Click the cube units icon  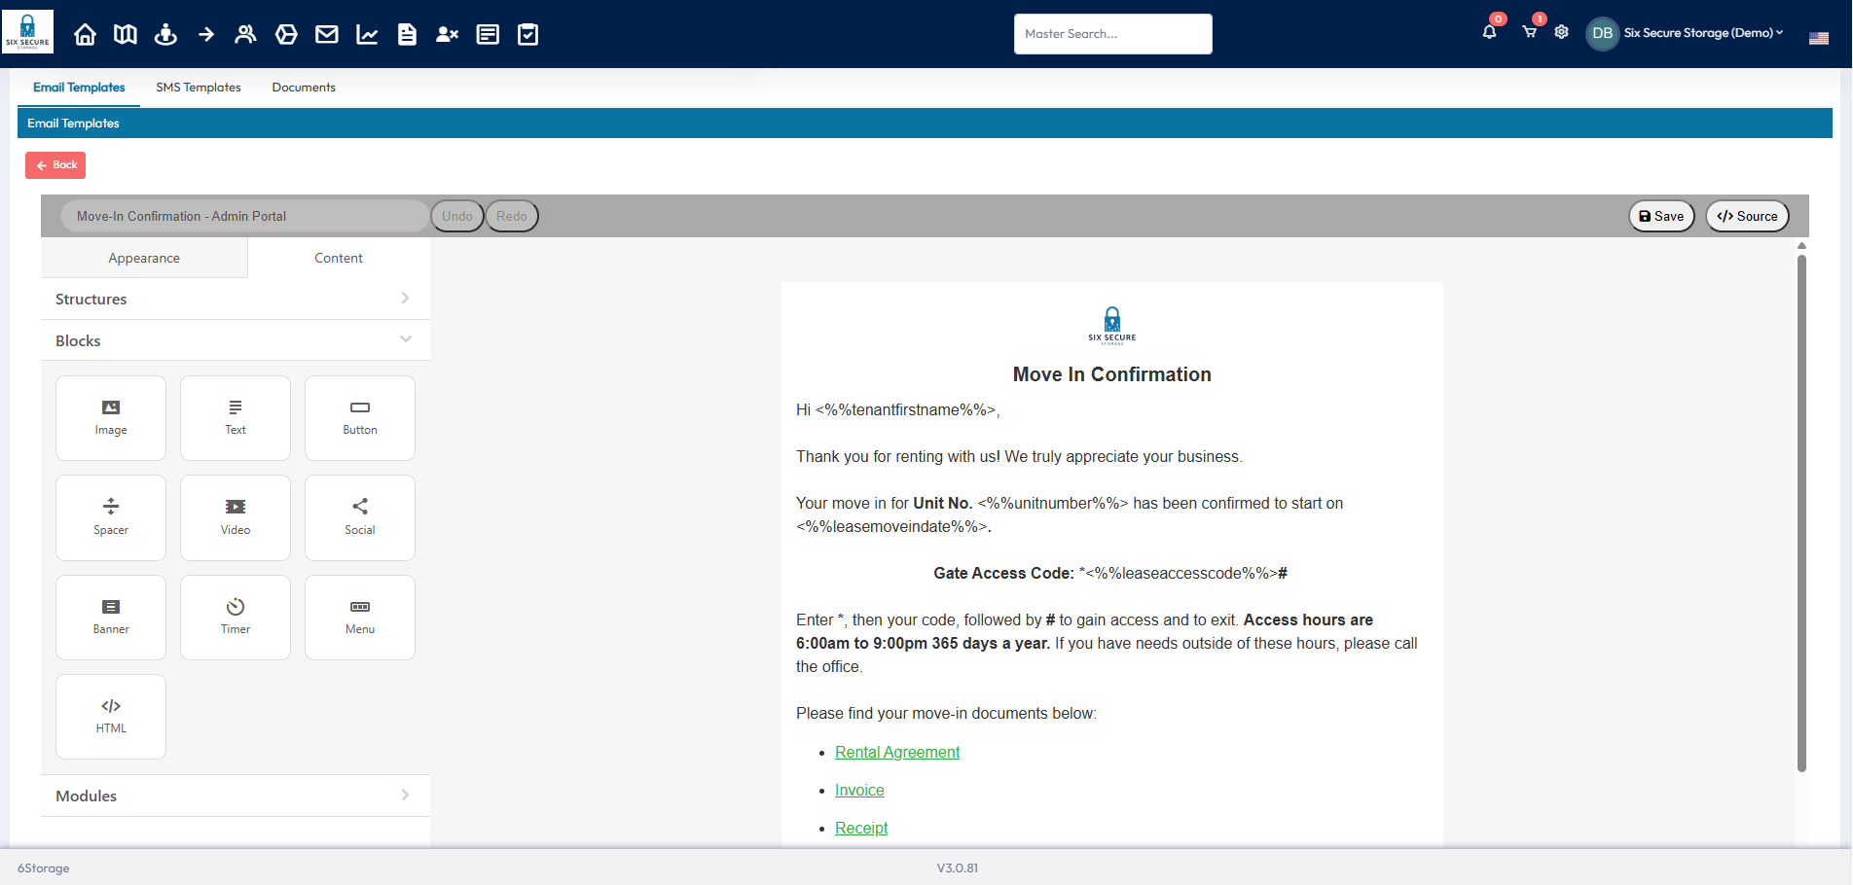[286, 34]
